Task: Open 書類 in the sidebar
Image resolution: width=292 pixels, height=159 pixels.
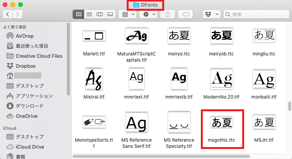Action: (16, 156)
